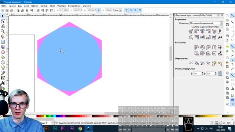
Task: Select the Tweak tool
Action: pyautogui.click(x=3, y=26)
